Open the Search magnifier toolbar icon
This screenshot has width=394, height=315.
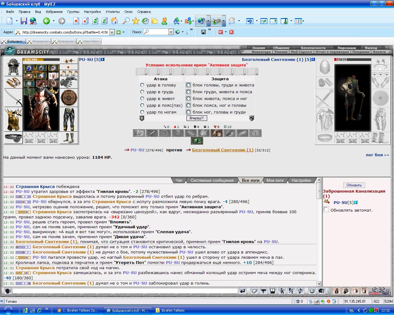click(x=126, y=21)
